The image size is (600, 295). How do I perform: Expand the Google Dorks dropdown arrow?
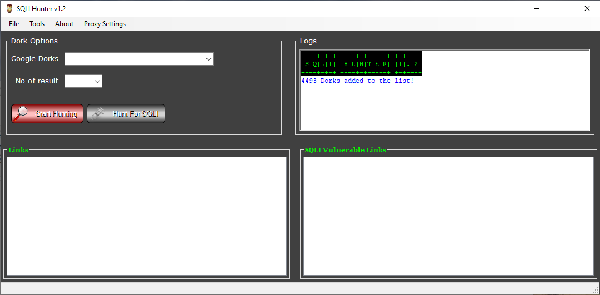click(209, 59)
